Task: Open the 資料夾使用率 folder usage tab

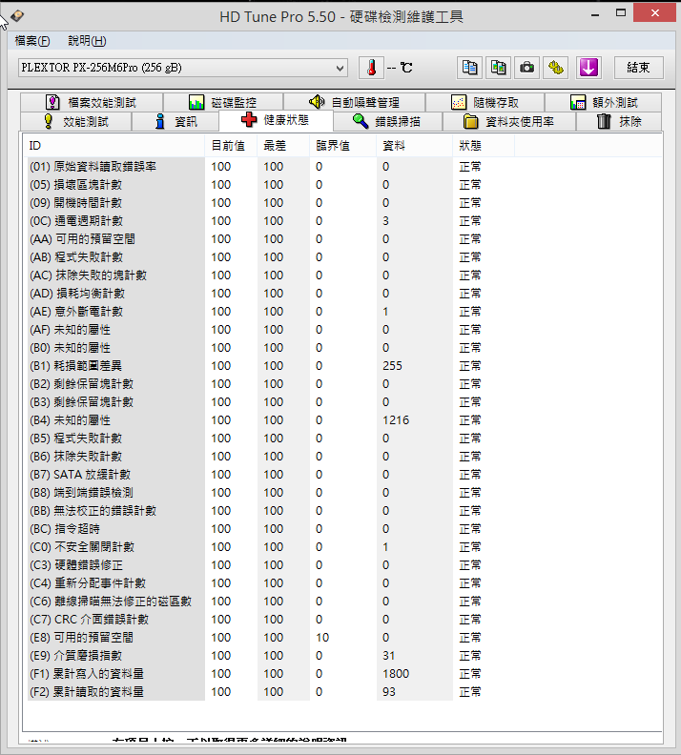Action: (519, 121)
